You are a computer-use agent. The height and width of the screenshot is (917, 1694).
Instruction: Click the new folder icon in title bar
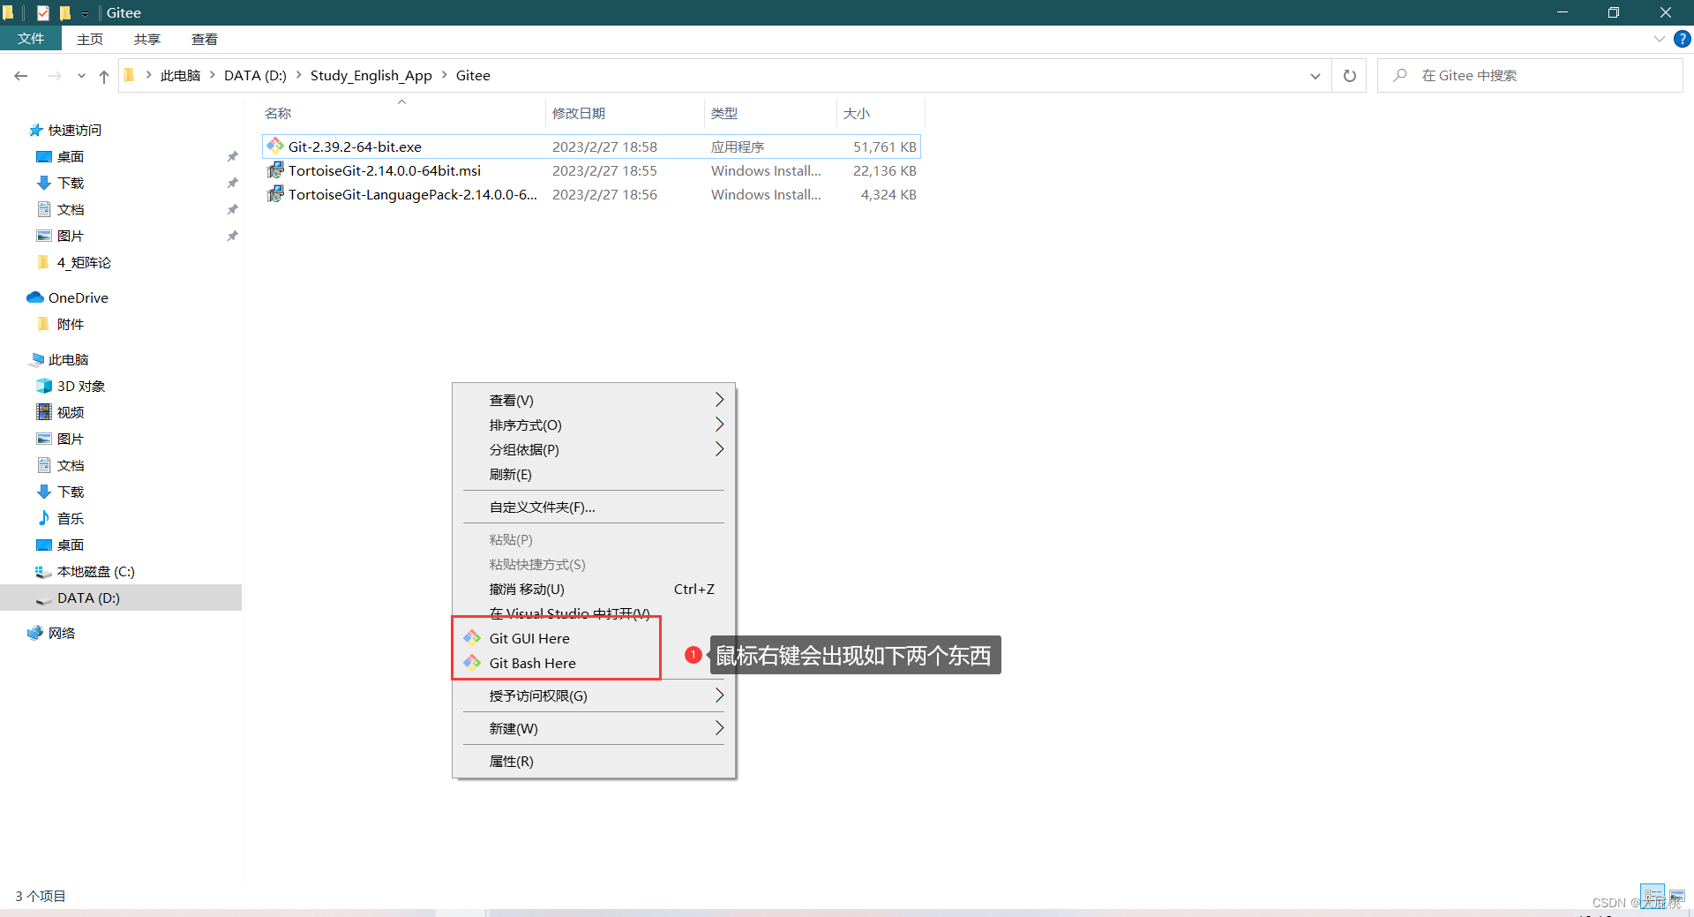tap(64, 12)
